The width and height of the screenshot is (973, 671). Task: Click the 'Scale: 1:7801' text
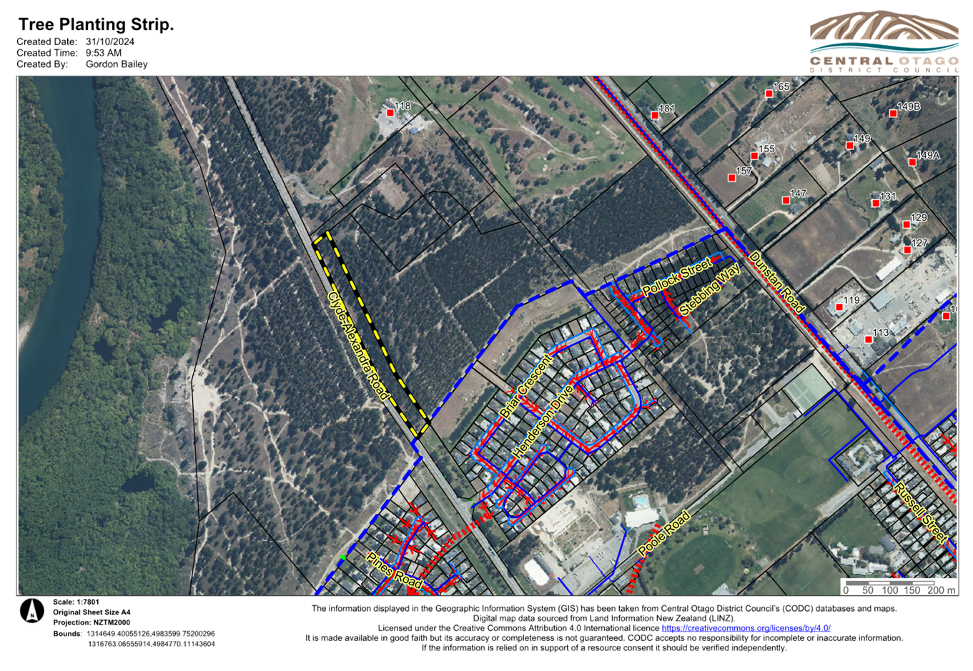[x=76, y=602]
